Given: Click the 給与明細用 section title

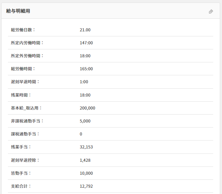Looking at the screenshot, I should pyautogui.click(x=18, y=11).
